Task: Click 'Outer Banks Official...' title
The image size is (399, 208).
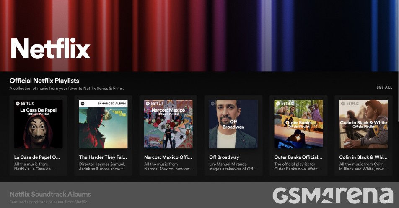Action: pos(298,157)
